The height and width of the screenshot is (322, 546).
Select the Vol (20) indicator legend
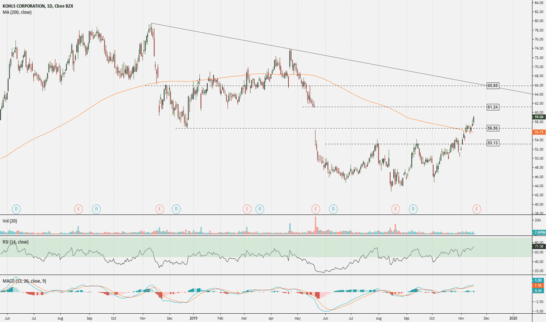pyautogui.click(x=10, y=221)
